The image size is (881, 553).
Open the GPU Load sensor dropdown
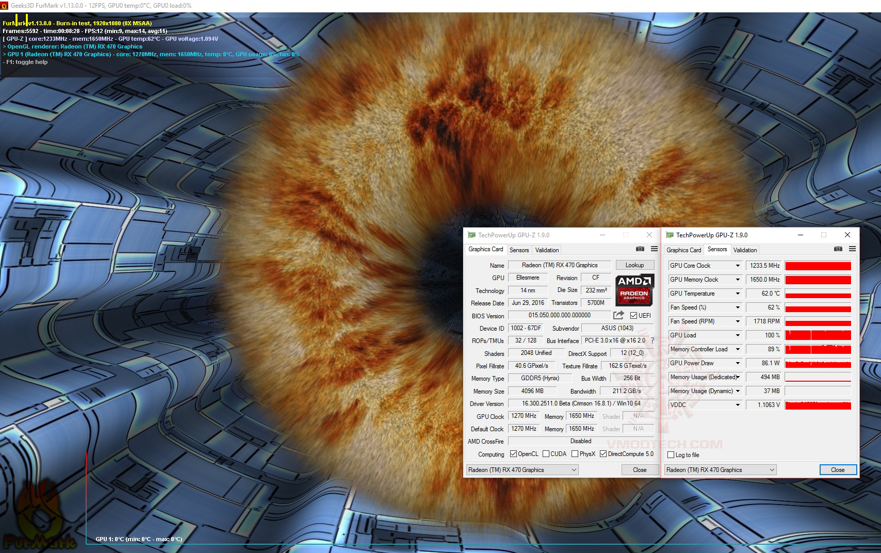pyautogui.click(x=738, y=335)
